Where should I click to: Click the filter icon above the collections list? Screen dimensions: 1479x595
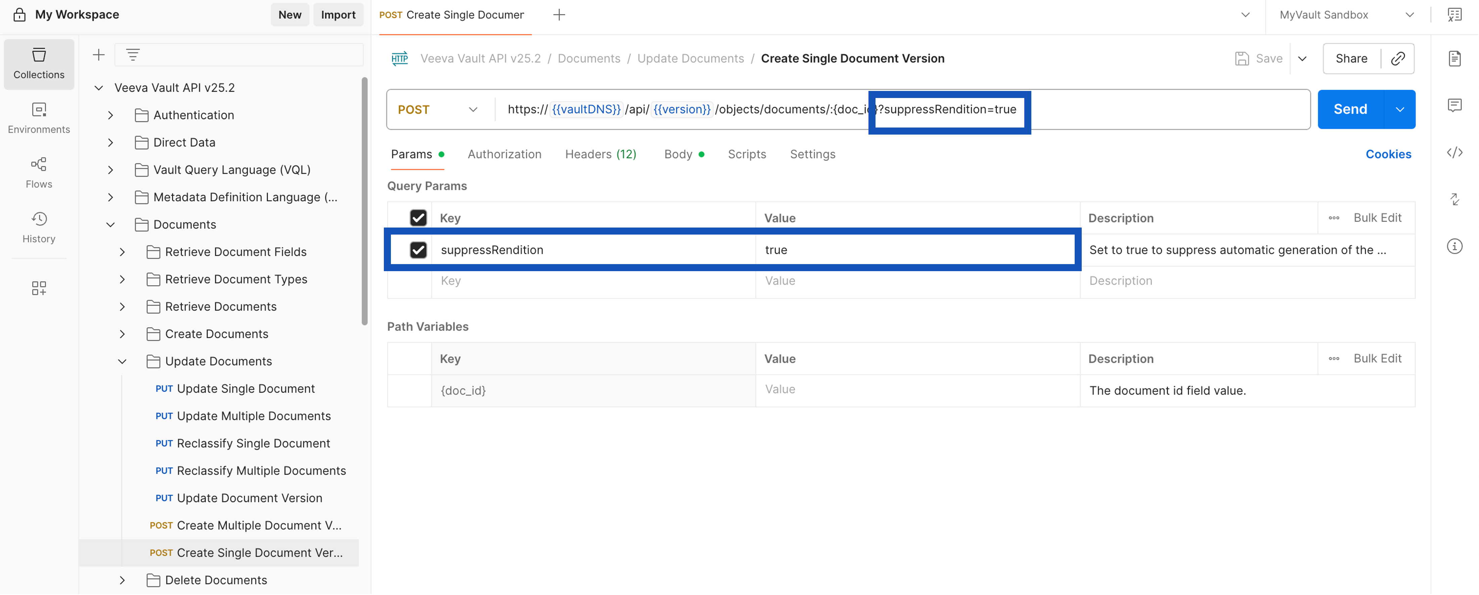click(x=133, y=55)
